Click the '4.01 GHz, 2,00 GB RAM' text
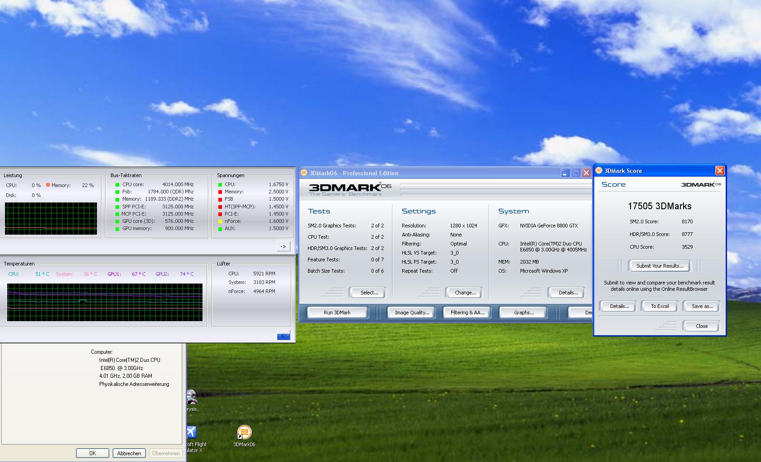 (x=125, y=376)
